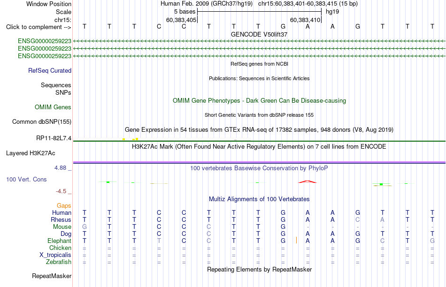Click the '5 bases' scale bar label

coord(185,12)
